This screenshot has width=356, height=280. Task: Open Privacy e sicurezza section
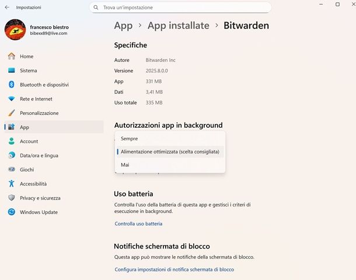(40, 198)
